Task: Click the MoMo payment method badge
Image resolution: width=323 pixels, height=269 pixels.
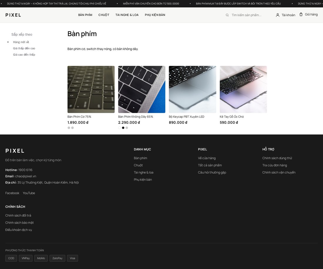Action: click(x=41, y=258)
